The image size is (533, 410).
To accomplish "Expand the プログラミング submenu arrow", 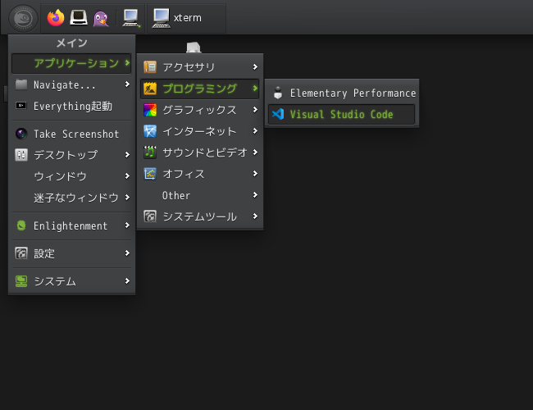I will click(x=255, y=89).
